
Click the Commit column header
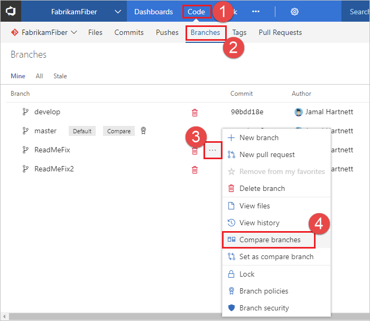[x=242, y=94]
